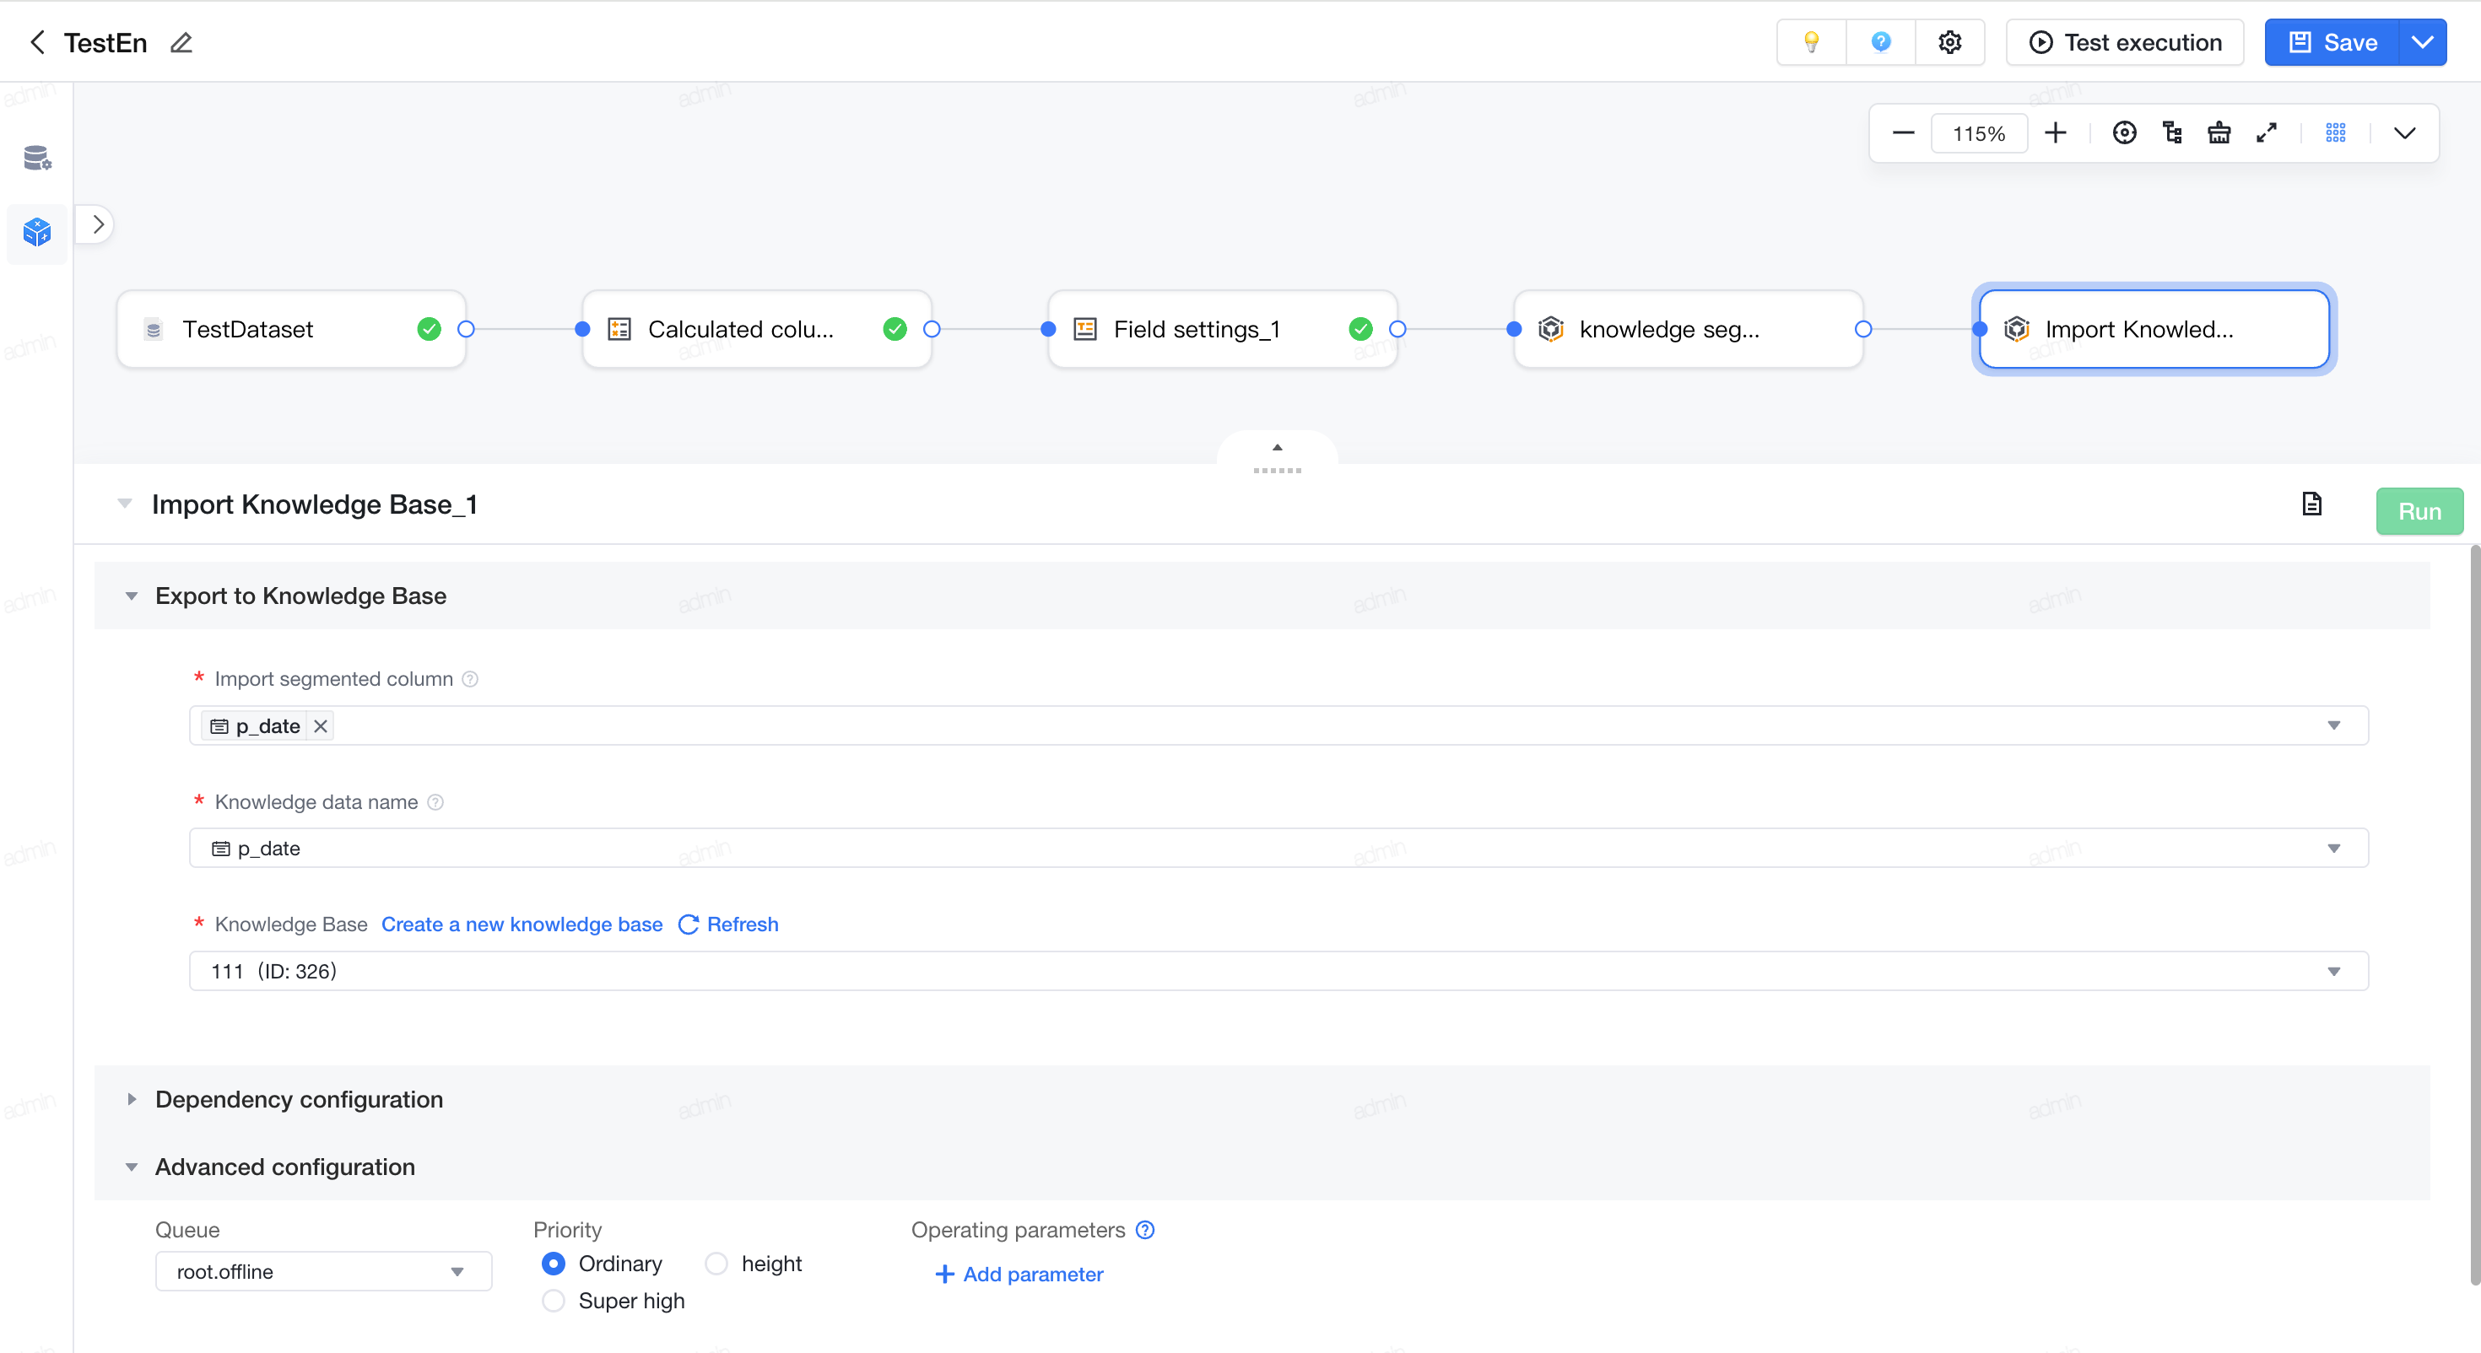Select the height priority option
The image size is (2481, 1353).
[716, 1263]
